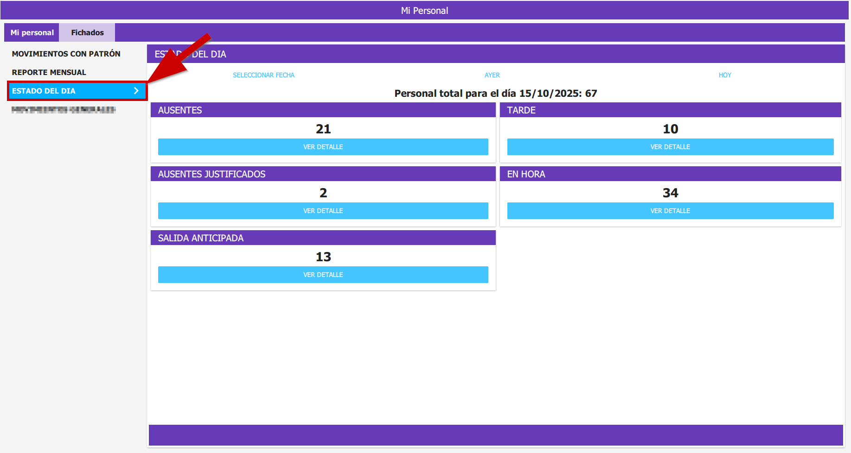Open REPORTE MENSUAL from the sidebar
The height and width of the screenshot is (453, 851).
click(49, 72)
